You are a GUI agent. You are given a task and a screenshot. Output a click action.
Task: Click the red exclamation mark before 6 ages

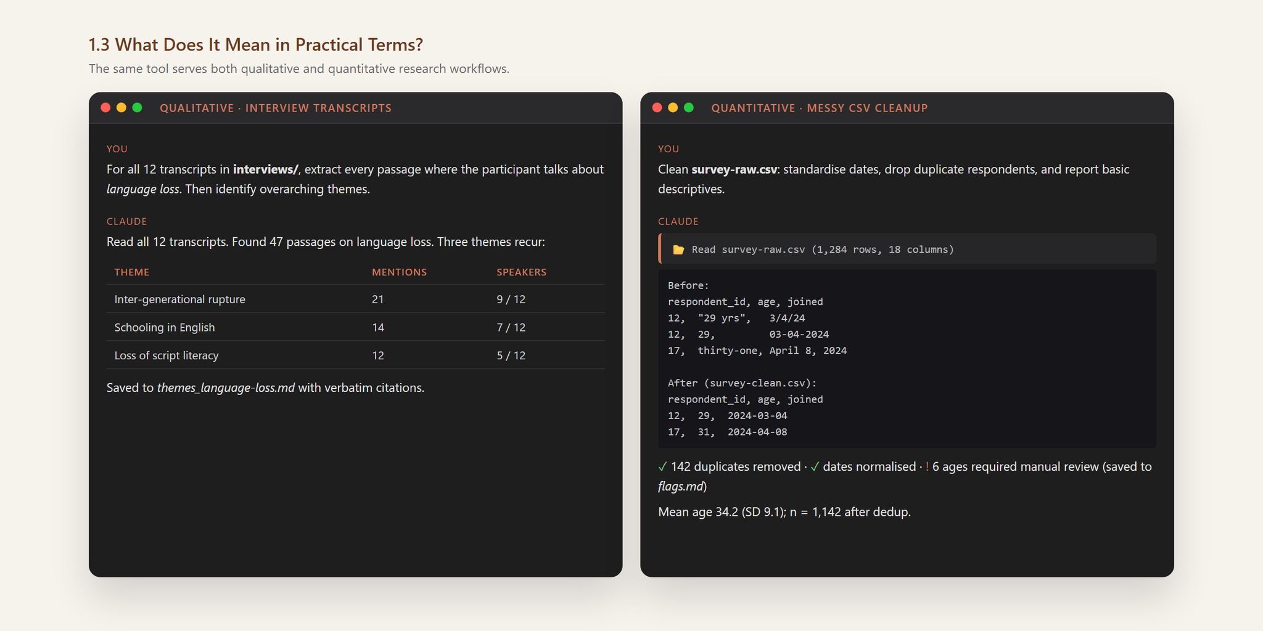(927, 466)
